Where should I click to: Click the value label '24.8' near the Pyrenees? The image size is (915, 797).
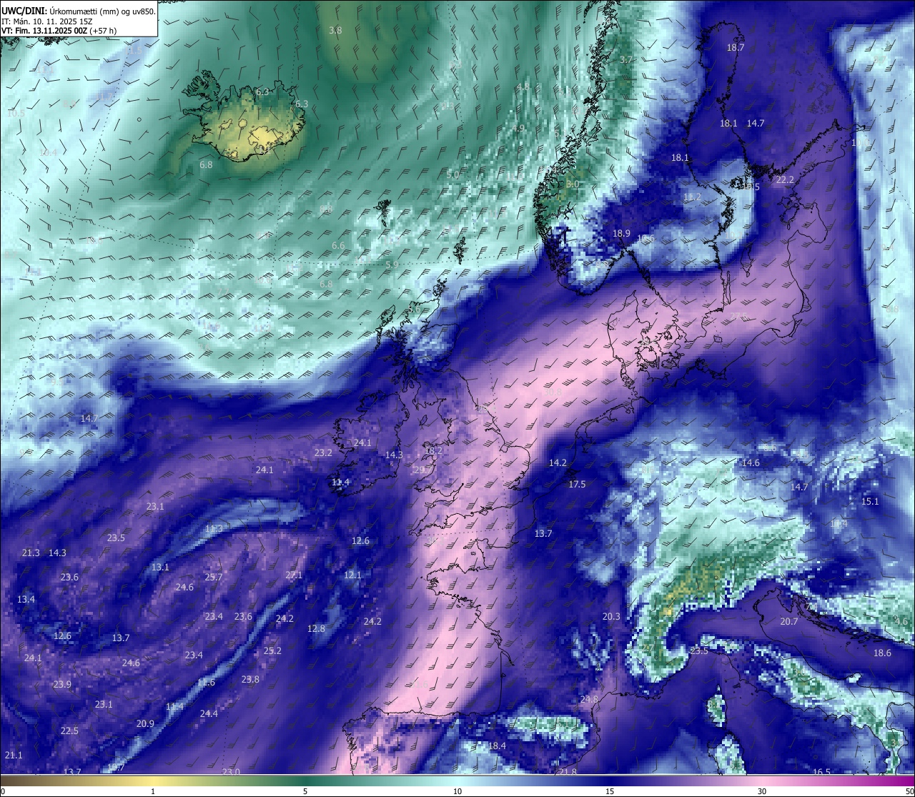(589, 699)
